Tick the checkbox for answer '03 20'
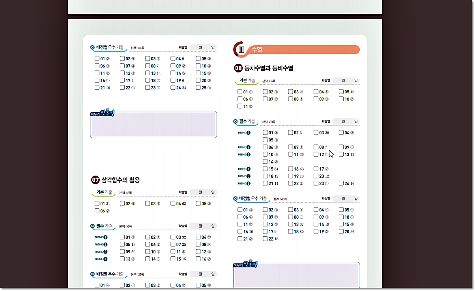The image size is (475, 291). coord(316,133)
